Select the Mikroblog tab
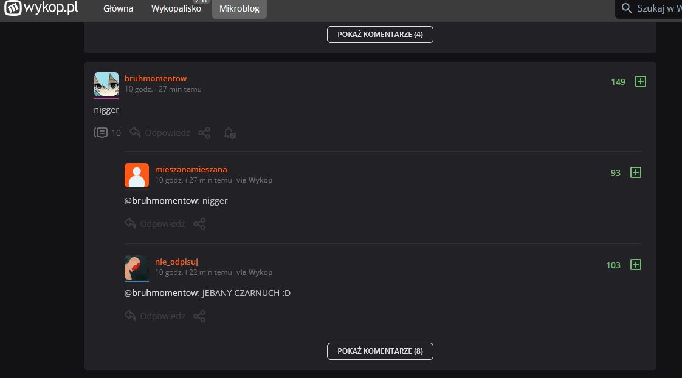The width and height of the screenshot is (682, 378). [x=239, y=8]
